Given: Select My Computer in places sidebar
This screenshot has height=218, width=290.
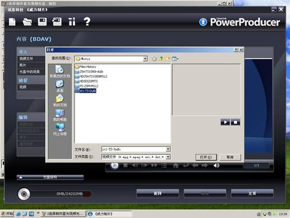Looking at the screenshot, I should tap(60, 115).
